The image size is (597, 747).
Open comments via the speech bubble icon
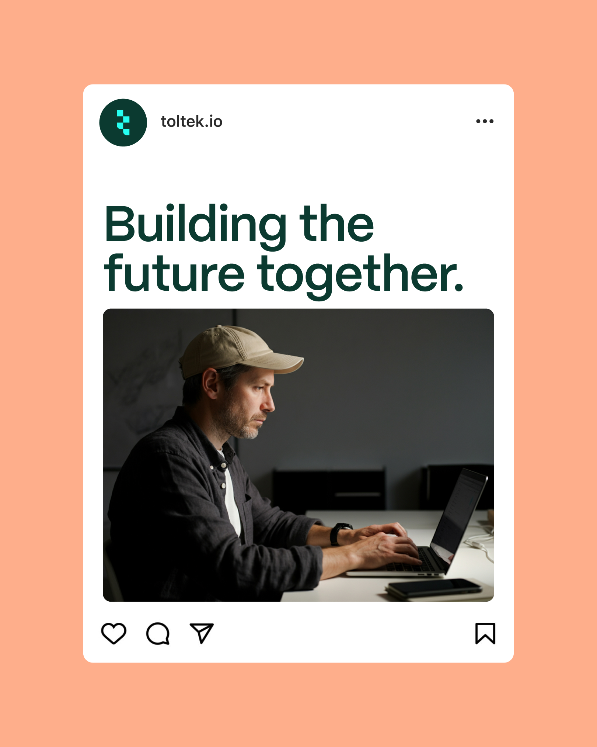tap(158, 633)
